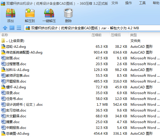Click the 一键解压 one-click extract icon
This screenshot has width=160, height=138.
(49, 13)
